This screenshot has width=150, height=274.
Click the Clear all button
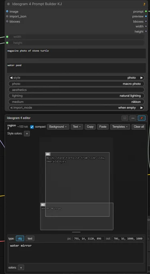(x=139, y=127)
